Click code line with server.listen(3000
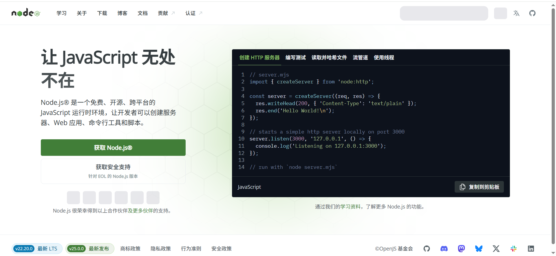Screen dimensions: 556x256 click(x=310, y=139)
